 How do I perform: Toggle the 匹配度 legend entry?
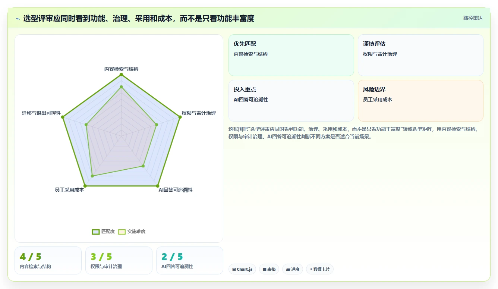tap(103, 232)
